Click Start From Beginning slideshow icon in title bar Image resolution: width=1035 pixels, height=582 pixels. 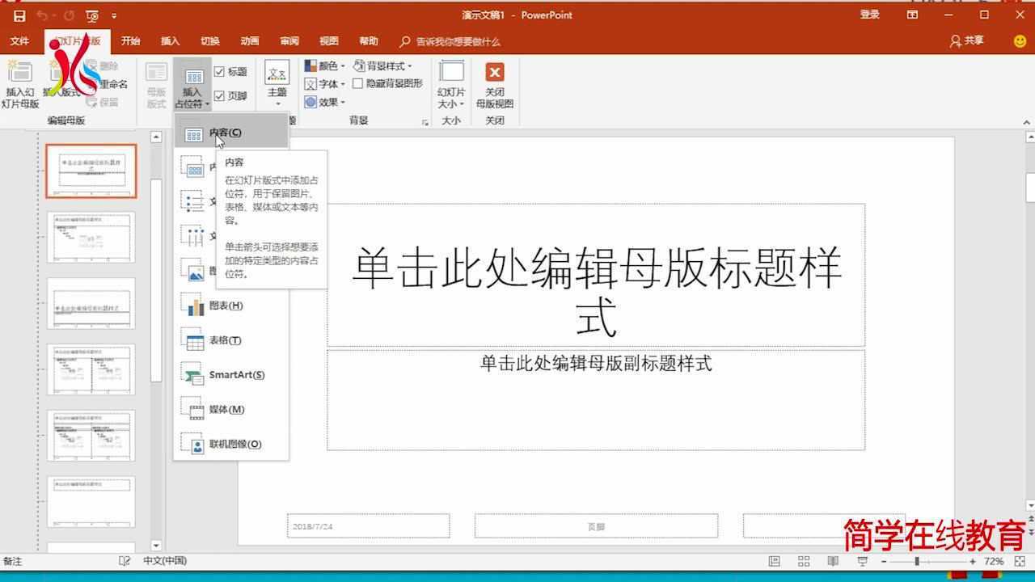[92, 15]
